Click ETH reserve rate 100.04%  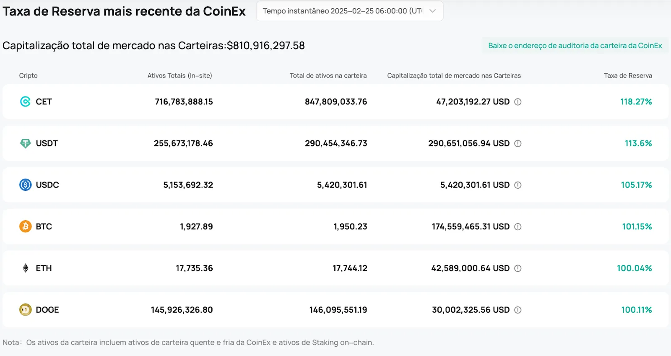click(x=634, y=268)
